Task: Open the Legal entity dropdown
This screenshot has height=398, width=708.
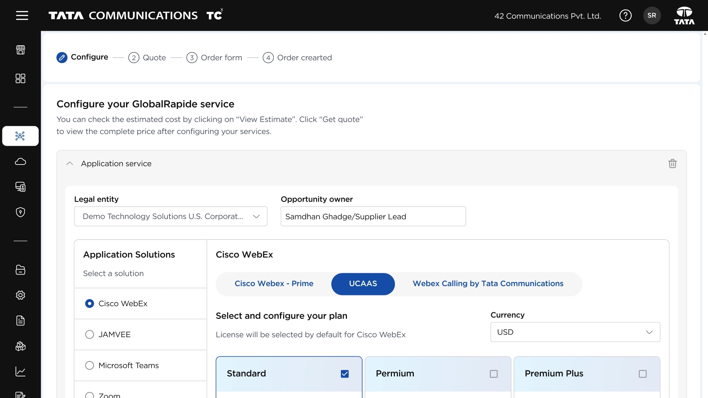Action: click(x=171, y=216)
